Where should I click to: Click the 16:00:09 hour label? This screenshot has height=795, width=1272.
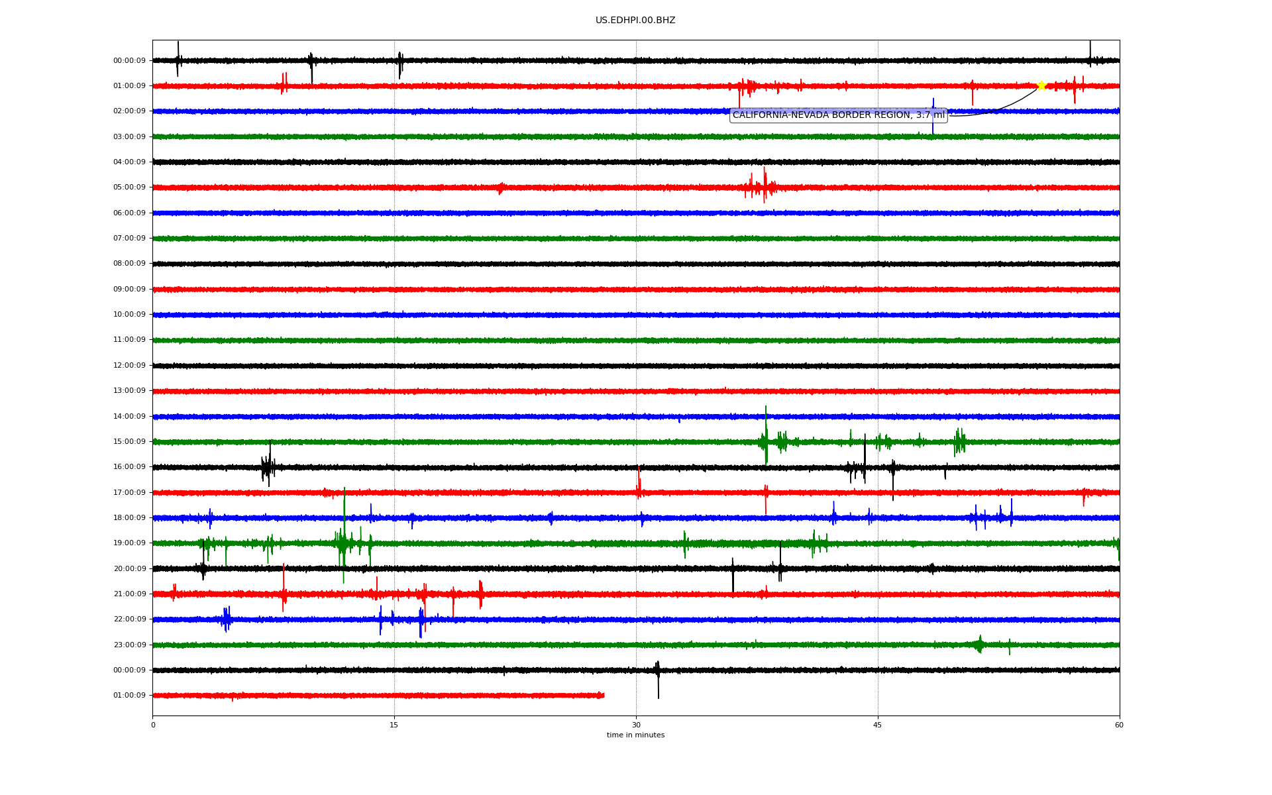[129, 467]
